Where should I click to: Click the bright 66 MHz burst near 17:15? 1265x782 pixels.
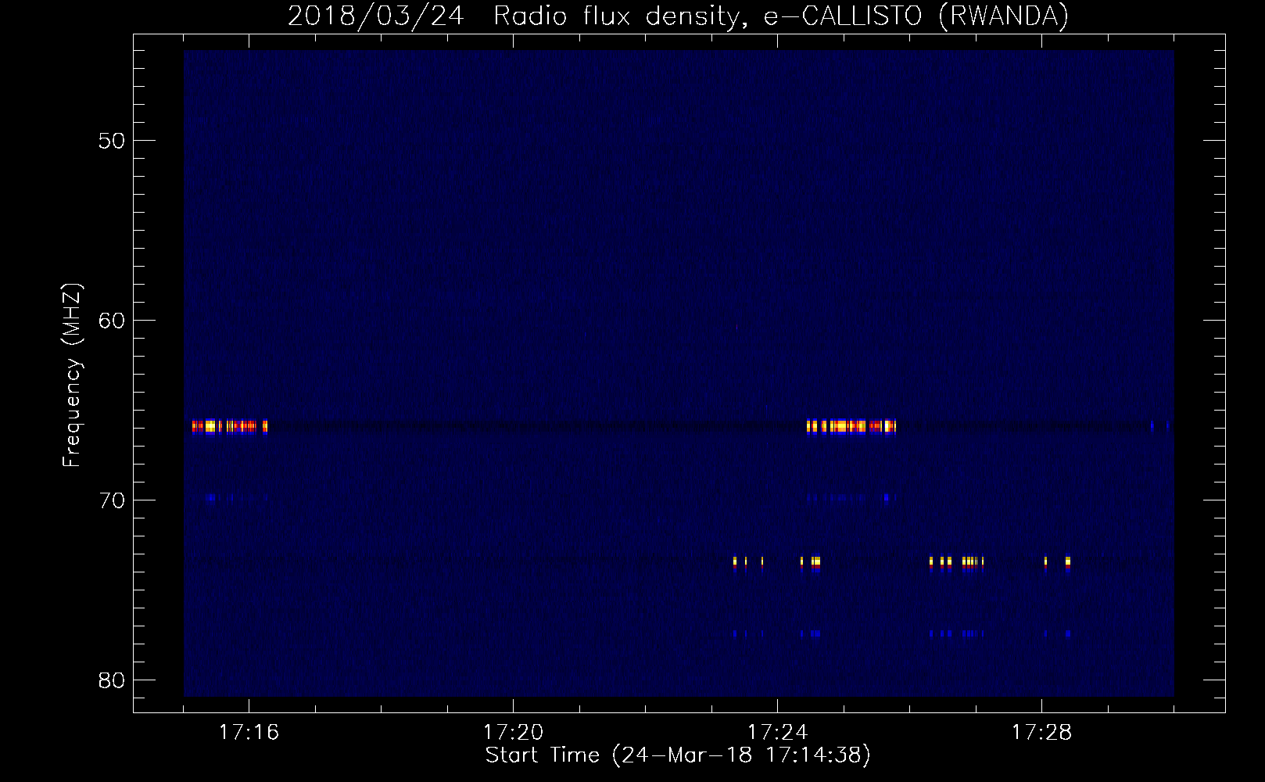pos(230,426)
